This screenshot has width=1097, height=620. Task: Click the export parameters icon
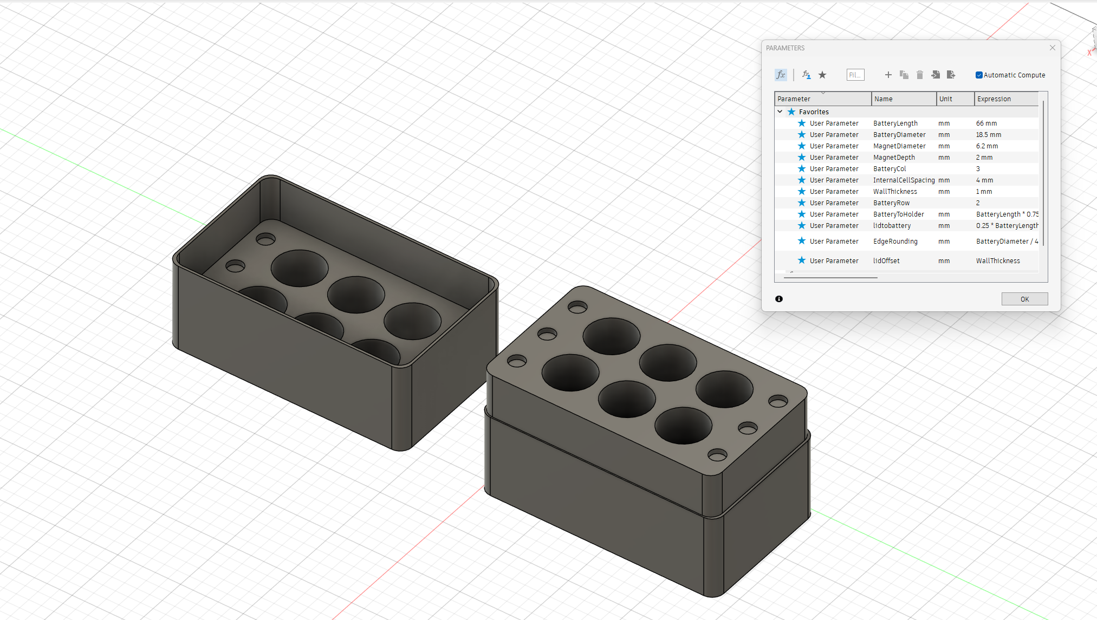(951, 75)
